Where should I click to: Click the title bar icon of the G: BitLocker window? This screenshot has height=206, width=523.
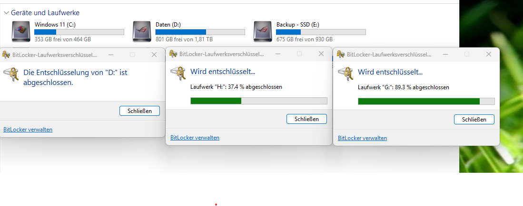340,54
